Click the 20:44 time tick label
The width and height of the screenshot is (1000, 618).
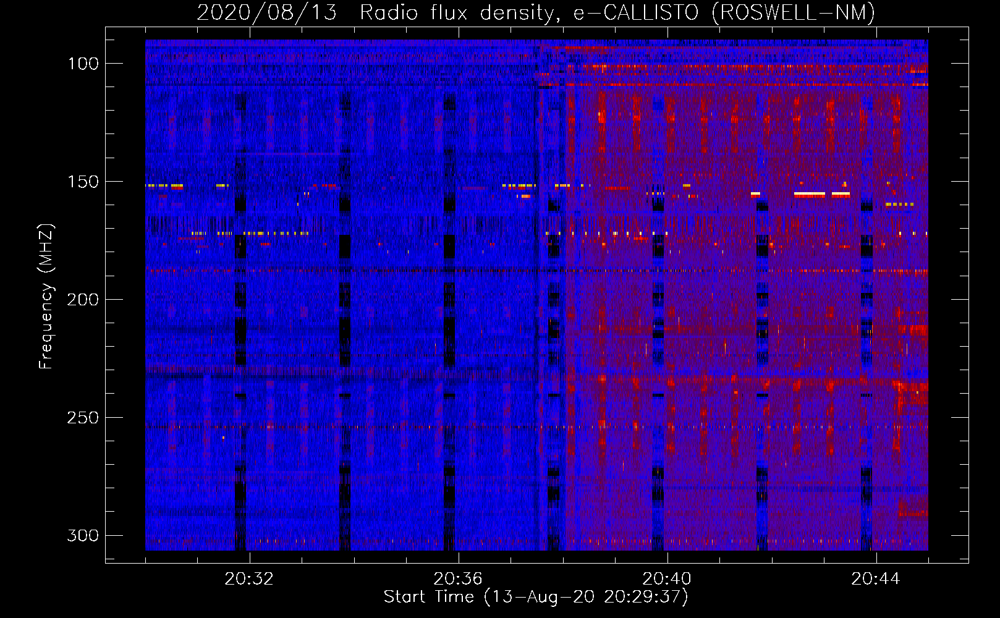click(876, 579)
